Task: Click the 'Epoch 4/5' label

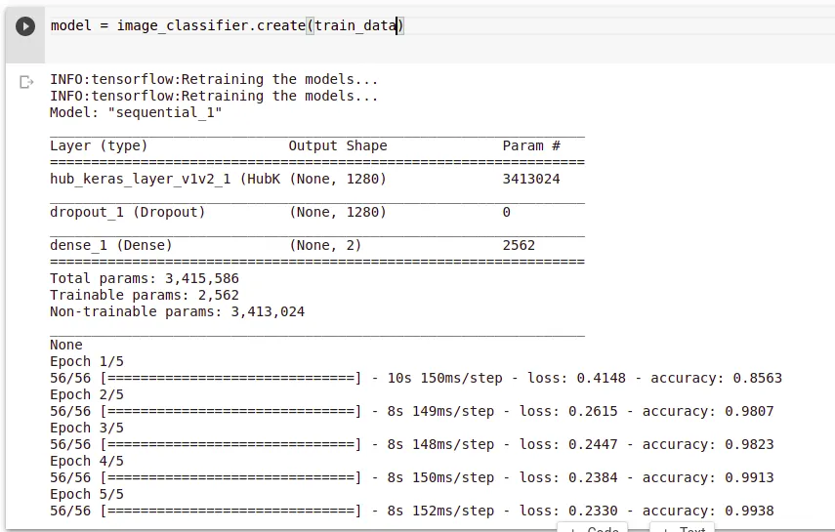Action: pyautogui.click(x=87, y=461)
